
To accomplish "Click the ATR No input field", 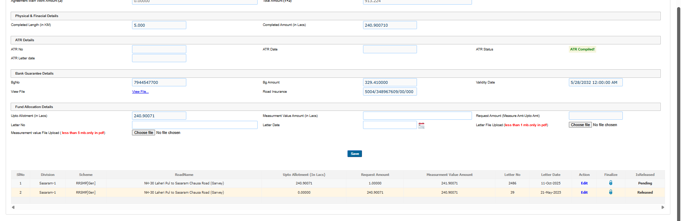I will pyautogui.click(x=159, y=49).
